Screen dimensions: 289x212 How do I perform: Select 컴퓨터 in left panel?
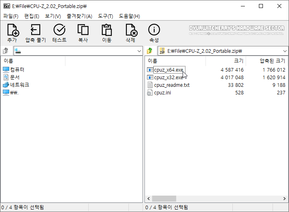[x=17, y=70]
